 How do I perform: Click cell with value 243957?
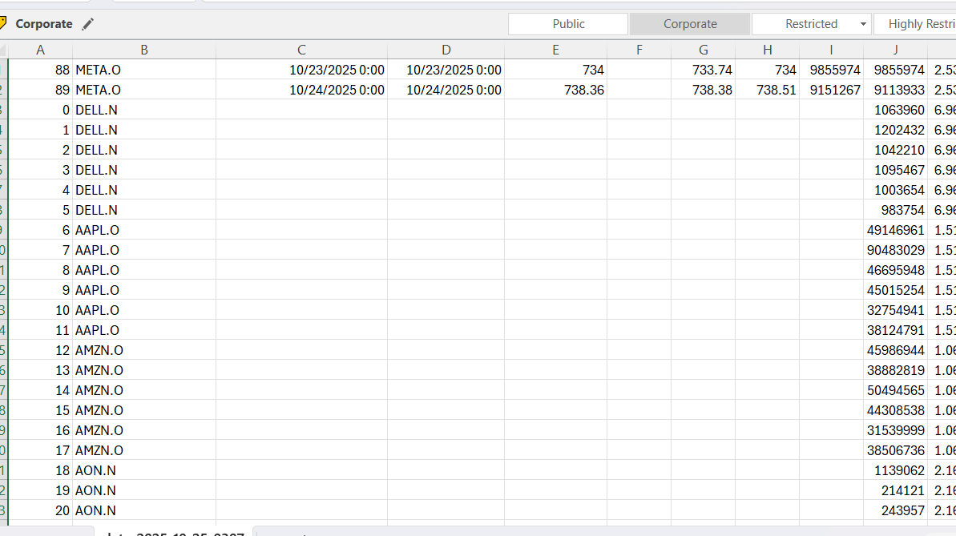click(895, 511)
